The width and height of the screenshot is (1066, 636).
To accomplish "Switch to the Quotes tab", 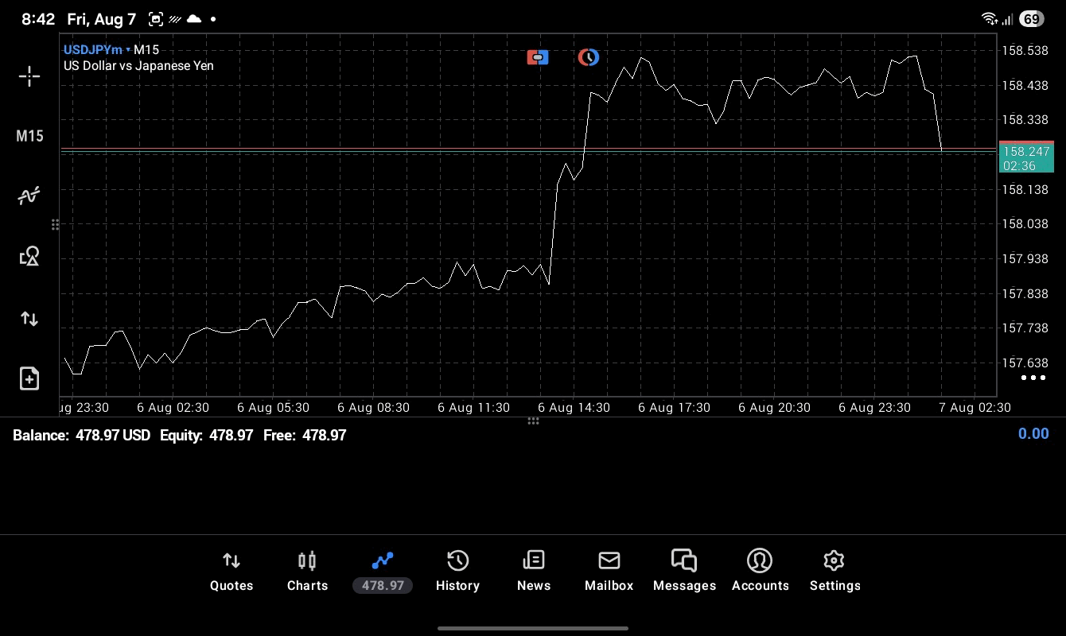I will click(x=231, y=571).
